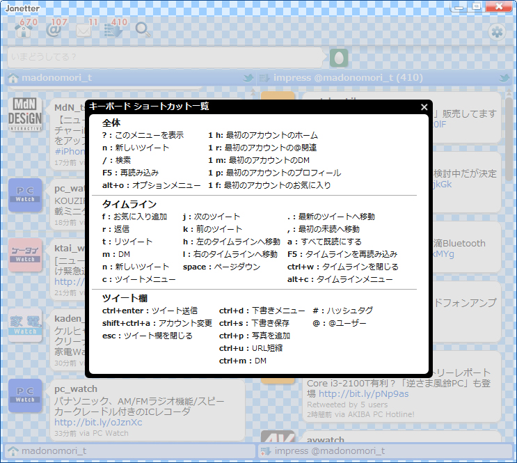Viewport: 517px width, 463px height.
Task: Open link http://bit.ly/oJznXc
Action: click(x=98, y=423)
